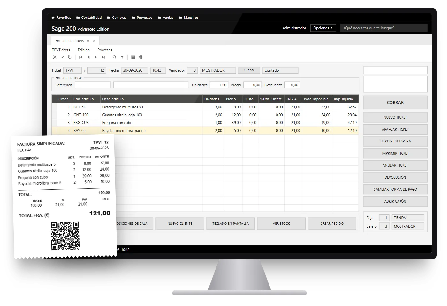This screenshot has width=447, height=306.
Task: Go to the previous record
Action: click(x=88, y=57)
